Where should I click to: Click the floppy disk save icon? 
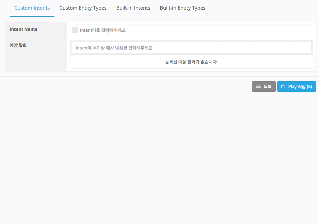click(283, 86)
